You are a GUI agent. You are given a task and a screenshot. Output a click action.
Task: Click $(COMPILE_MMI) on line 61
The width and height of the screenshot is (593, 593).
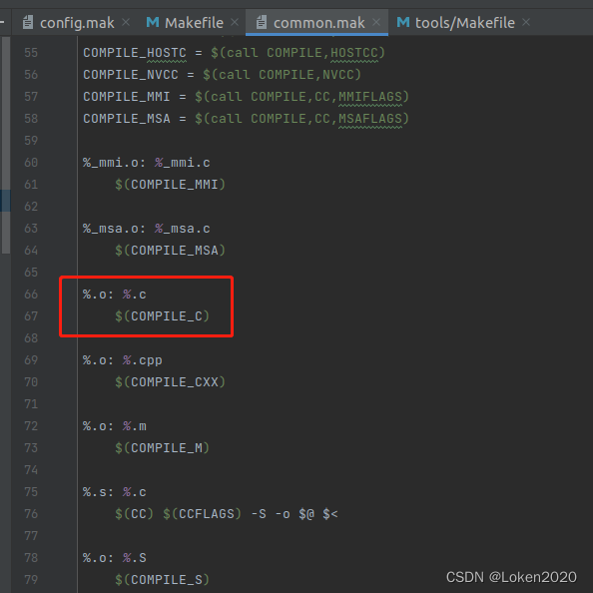click(x=170, y=185)
